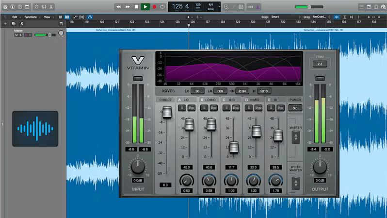
Task: Toggle global Solo S button in track header
Action: [x=22, y=24]
